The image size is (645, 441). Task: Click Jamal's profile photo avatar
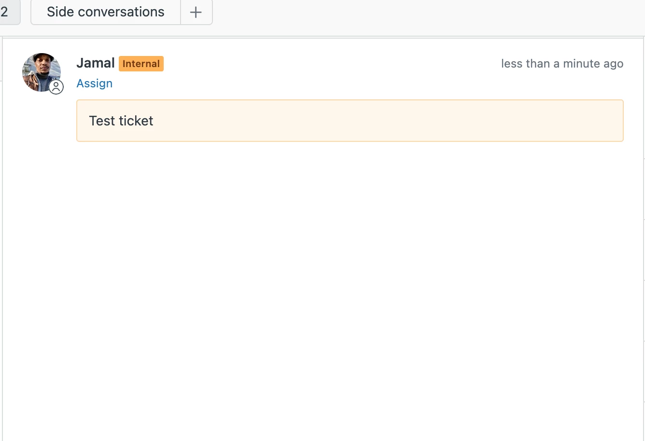tap(40, 70)
